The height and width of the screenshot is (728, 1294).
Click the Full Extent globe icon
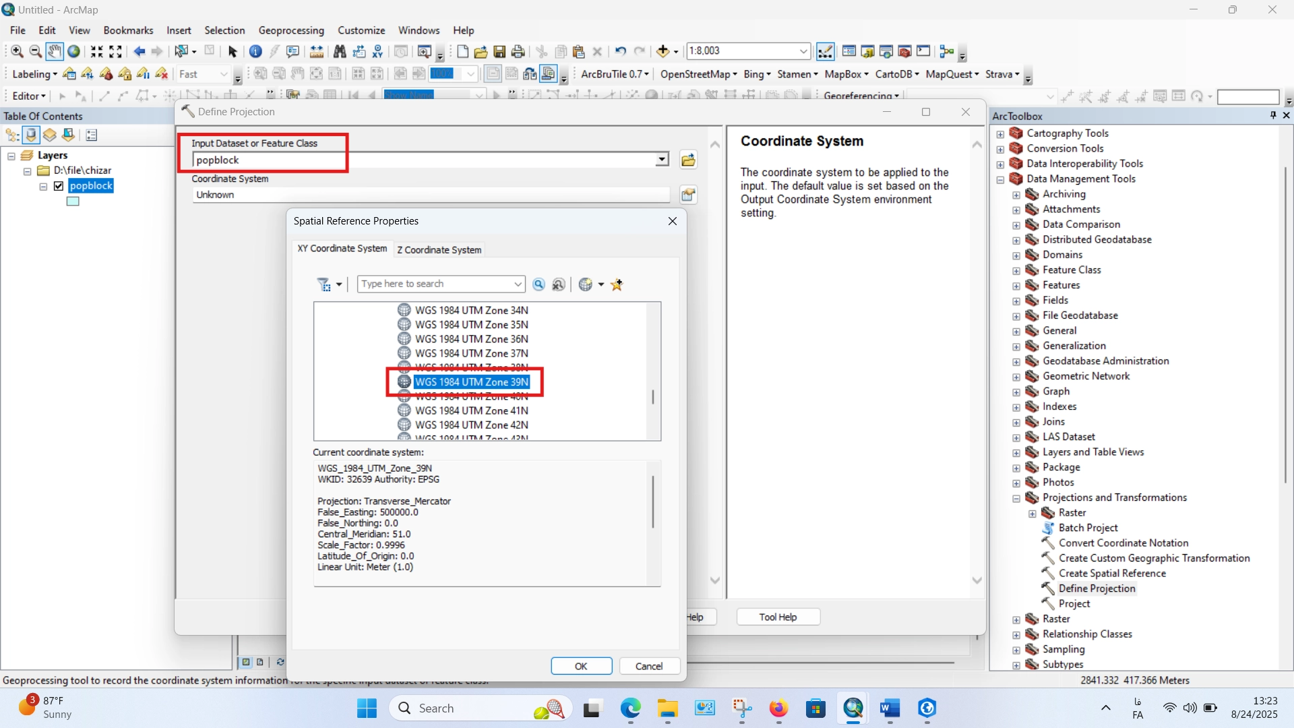[x=74, y=51]
